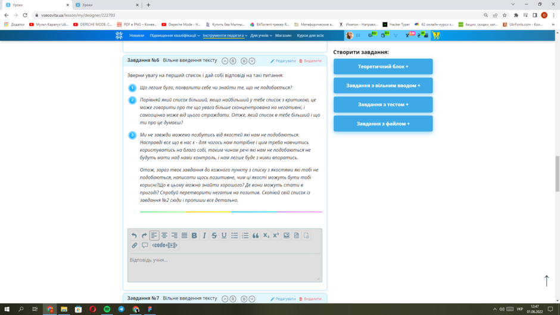
Task: Add a Завдання з тестом
Action: [x=383, y=104]
